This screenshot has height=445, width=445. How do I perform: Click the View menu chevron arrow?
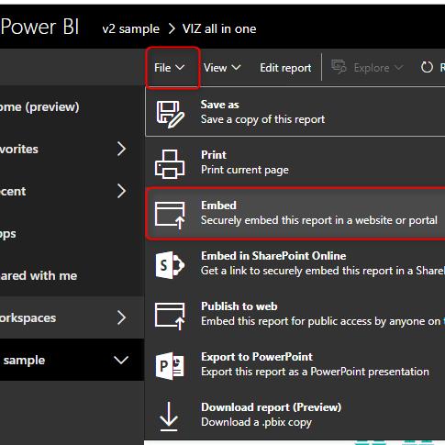coord(236,67)
